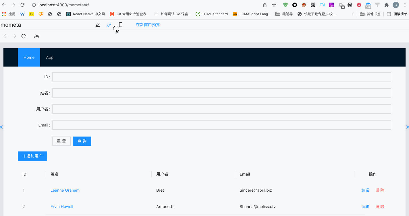Collapse left panel with double chevron
409x216 pixels.
(1, 127)
